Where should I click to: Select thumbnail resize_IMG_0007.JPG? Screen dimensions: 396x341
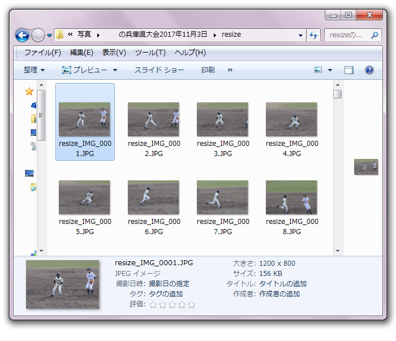point(222,208)
